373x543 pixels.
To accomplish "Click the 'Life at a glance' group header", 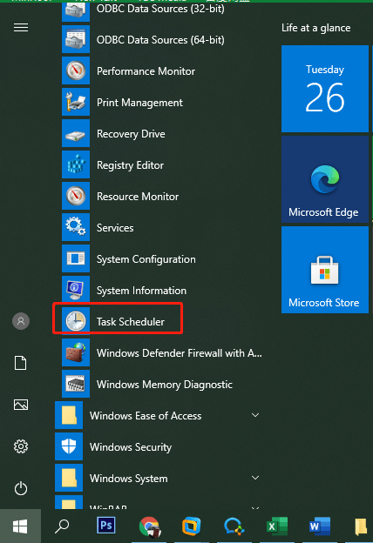I will click(x=315, y=28).
